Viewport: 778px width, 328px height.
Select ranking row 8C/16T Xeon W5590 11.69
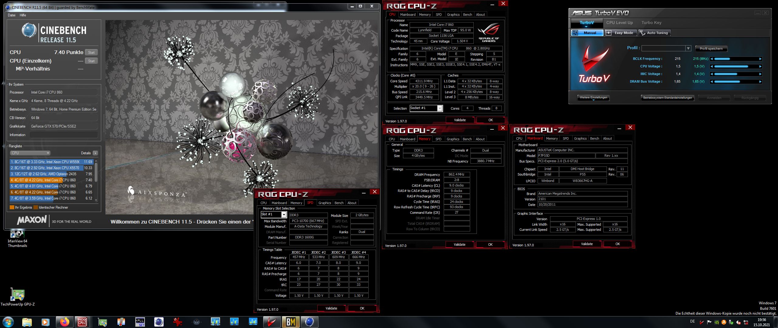pos(51,162)
